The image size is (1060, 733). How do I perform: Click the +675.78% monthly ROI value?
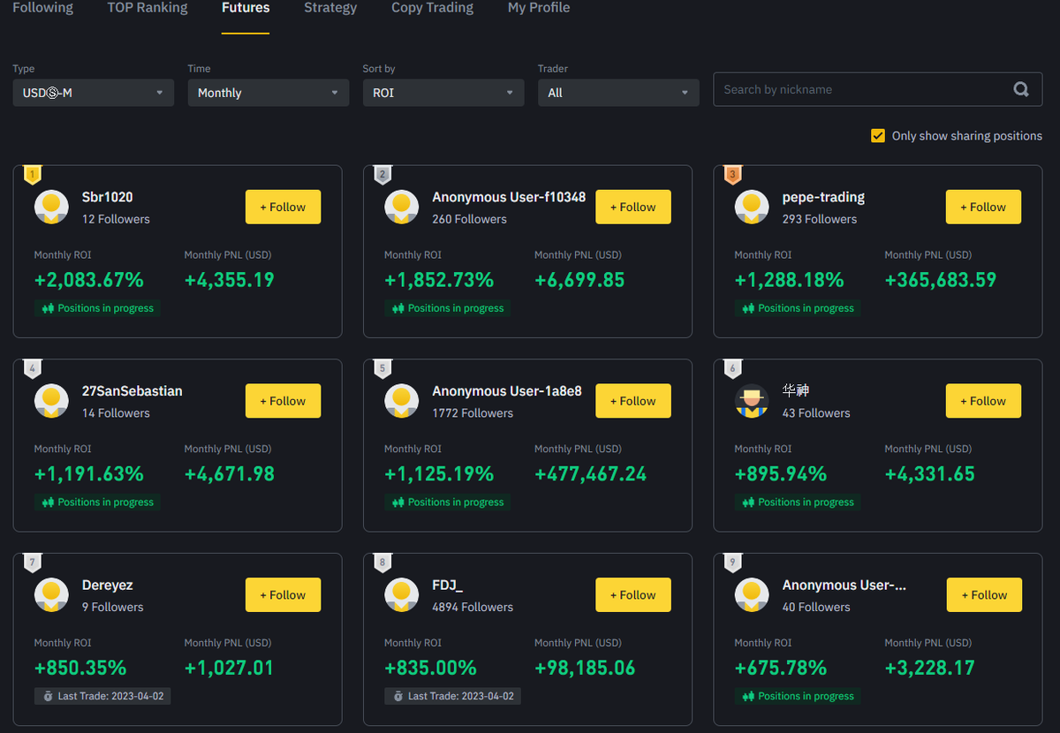(781, 669)
